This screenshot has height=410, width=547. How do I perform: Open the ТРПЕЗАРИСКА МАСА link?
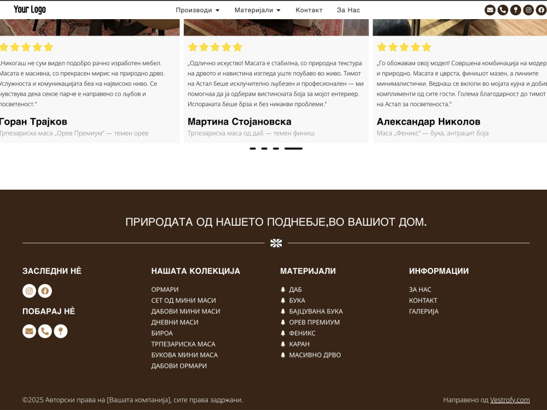tap(183, 344)
